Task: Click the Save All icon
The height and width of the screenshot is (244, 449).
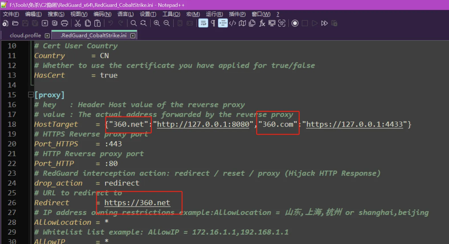Action: [35, 23]
